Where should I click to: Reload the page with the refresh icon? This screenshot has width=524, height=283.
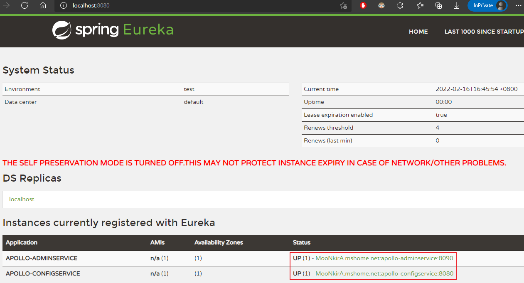pos(25,5)
